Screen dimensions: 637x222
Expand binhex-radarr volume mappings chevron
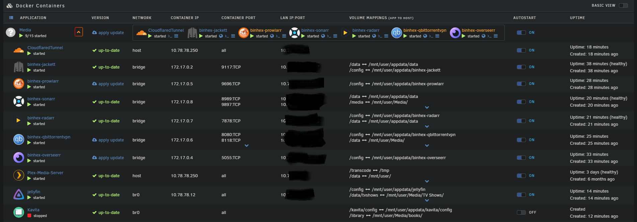pyautogui.click(x=427, y=126)
